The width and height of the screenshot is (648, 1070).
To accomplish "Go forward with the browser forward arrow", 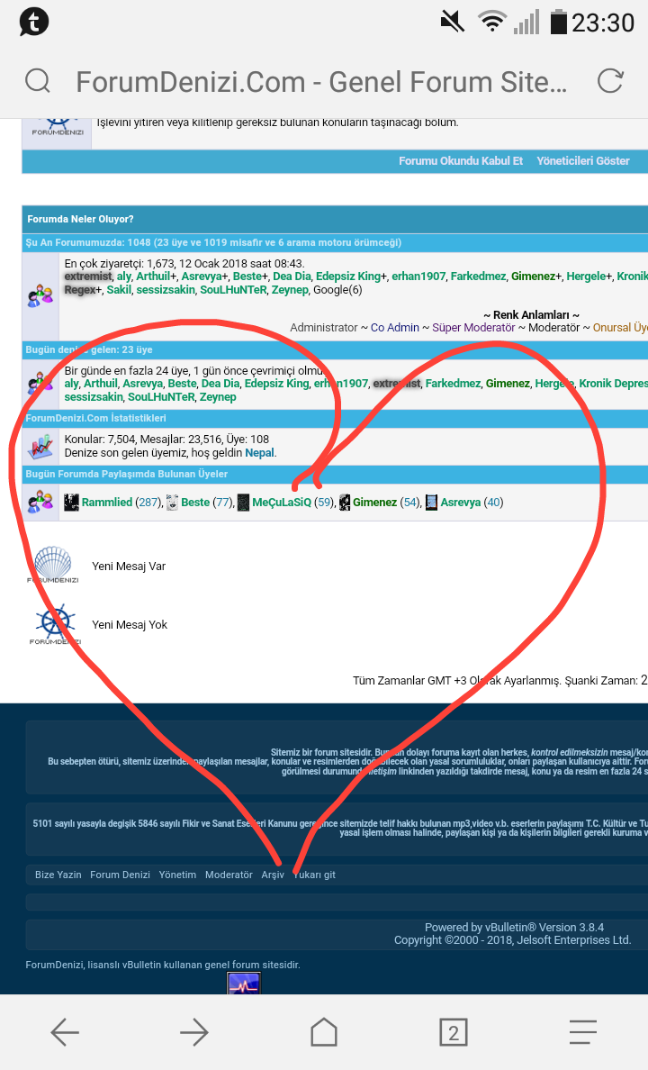I will [194, 1032].
